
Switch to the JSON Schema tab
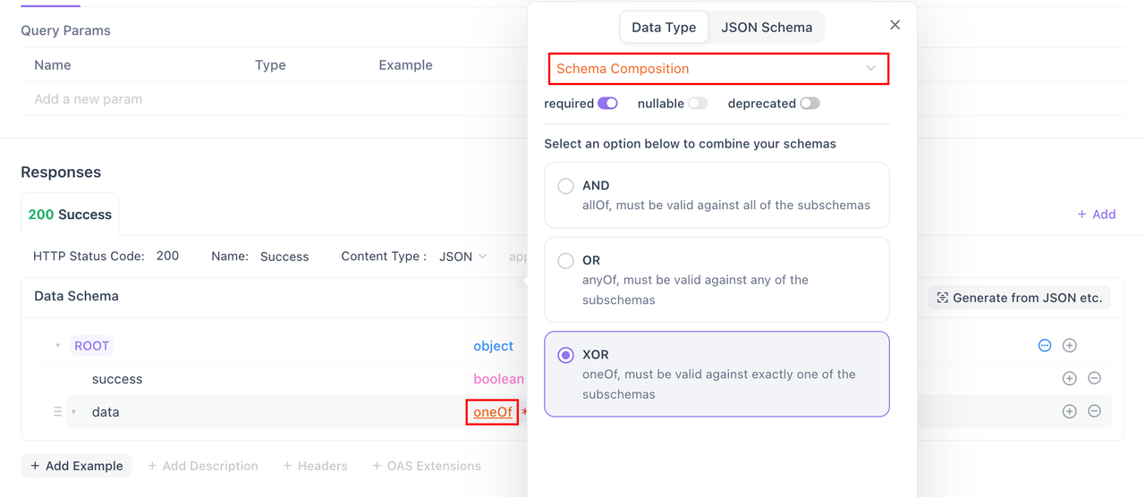click(x=767, y=27)
